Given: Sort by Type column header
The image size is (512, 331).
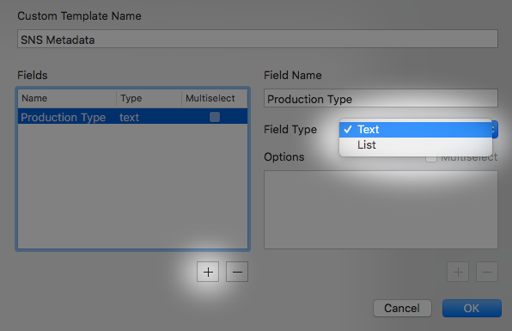Looking at the screenshot, I should [x=149, y=98].
